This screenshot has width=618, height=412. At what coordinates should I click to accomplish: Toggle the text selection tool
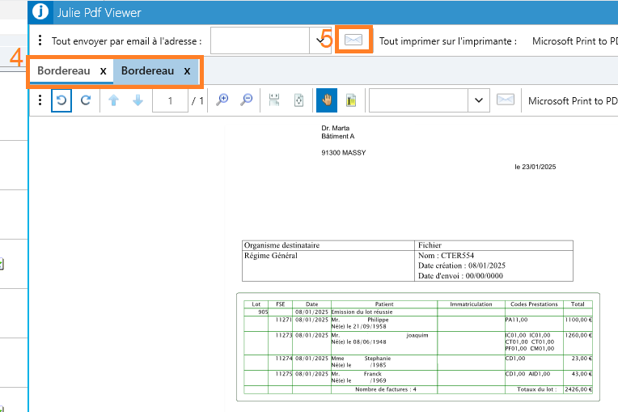[351, 100]
